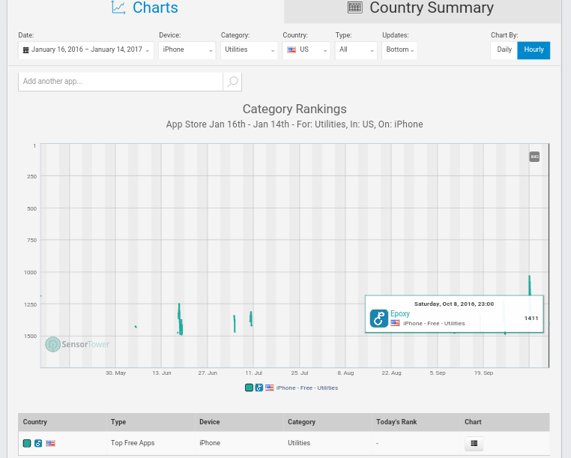Open the Country dropdown showing US
571x458 pixels.
click(306, 50)
